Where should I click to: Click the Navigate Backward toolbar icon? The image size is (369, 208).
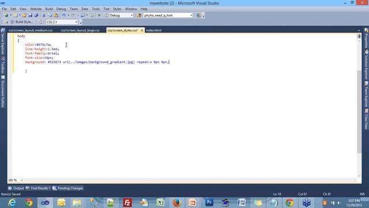coord(82,16)
